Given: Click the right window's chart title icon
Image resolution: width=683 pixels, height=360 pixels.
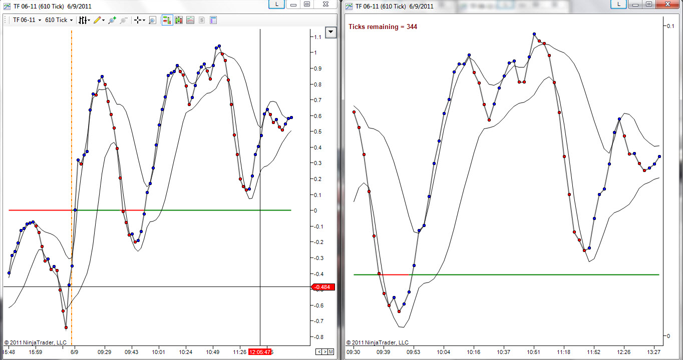Looking at the screenshot, I should click(x=349, y=6).
